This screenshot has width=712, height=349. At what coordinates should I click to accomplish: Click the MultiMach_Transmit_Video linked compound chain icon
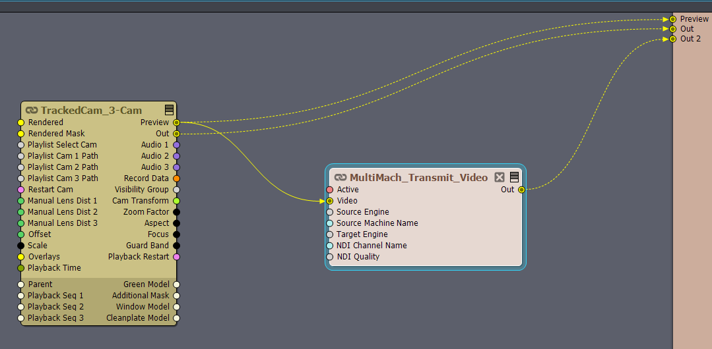click(340, 177)
